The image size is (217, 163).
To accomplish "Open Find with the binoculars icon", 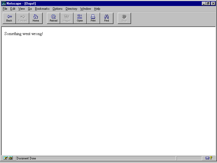I will click(107, 18).
